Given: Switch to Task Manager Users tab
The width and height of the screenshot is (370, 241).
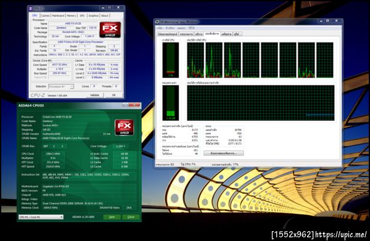Looking at the screenshot, I should pos(237,34).
